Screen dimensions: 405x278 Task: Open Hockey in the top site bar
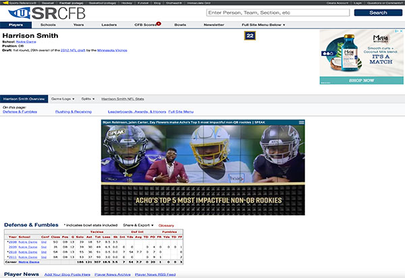coord(127,3)
